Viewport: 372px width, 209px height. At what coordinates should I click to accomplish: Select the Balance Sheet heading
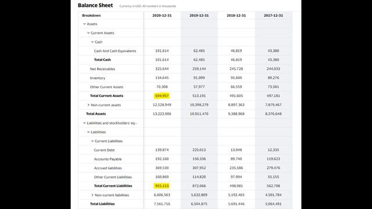pyautogui.click(x=95, y=5)
